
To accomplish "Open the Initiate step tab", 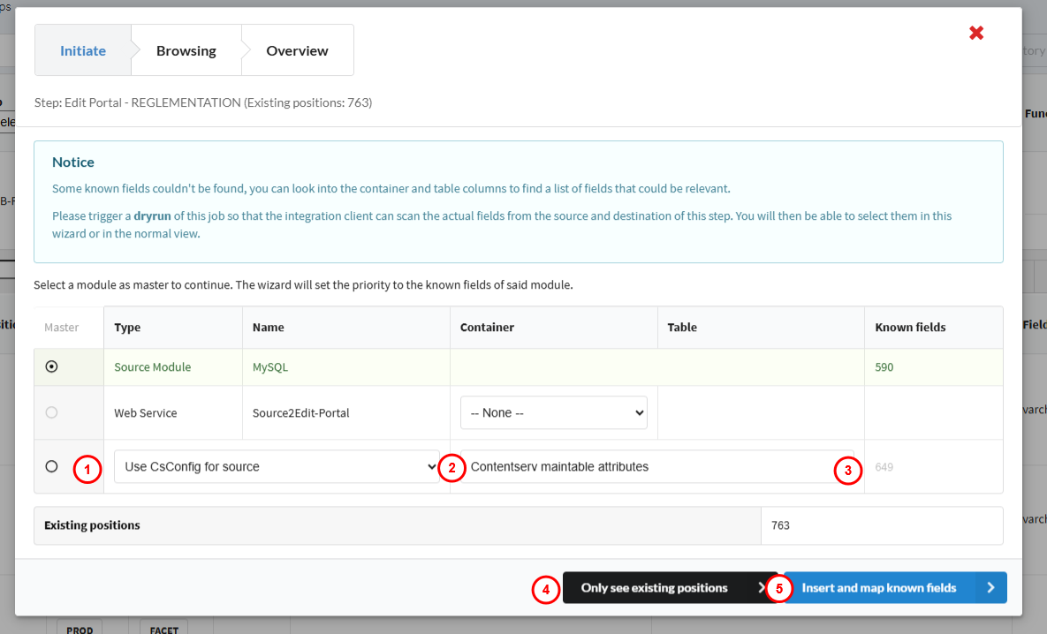I will 83,51.
